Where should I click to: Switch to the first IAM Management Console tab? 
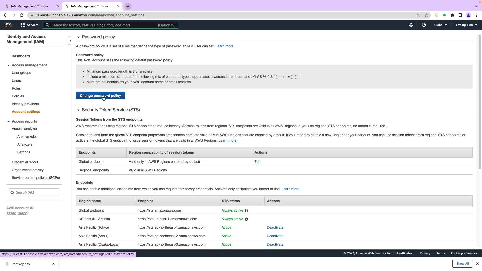click(30, 6)
